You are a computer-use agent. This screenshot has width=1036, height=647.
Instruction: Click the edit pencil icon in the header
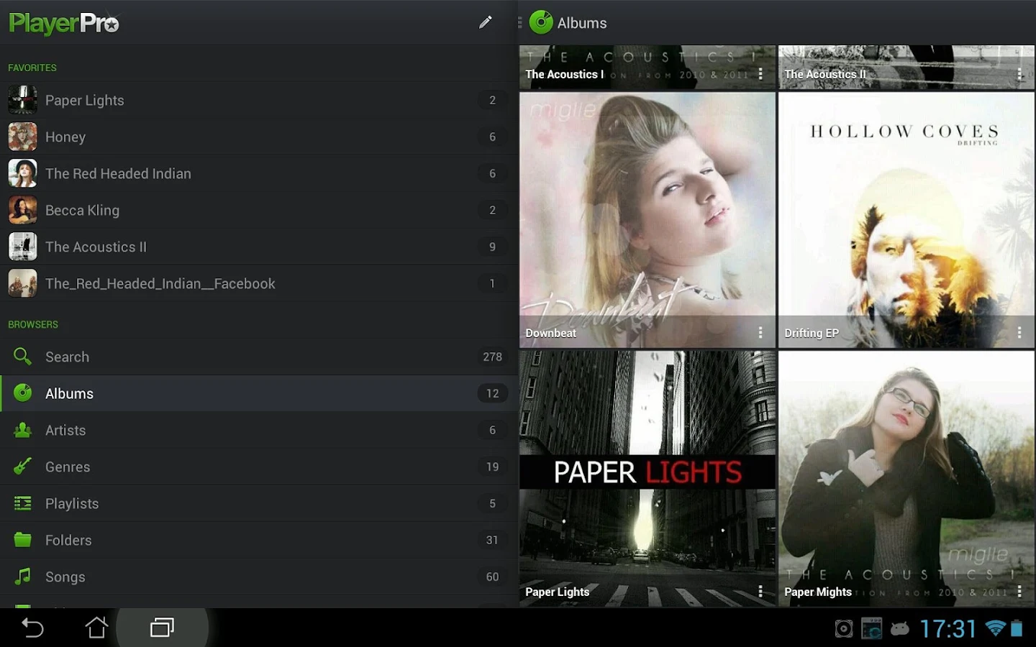[486, 22]
